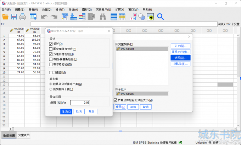Click the Redo arrow icon
The height and width of the screenshot is (145, 241).
[x=54, y=17]
